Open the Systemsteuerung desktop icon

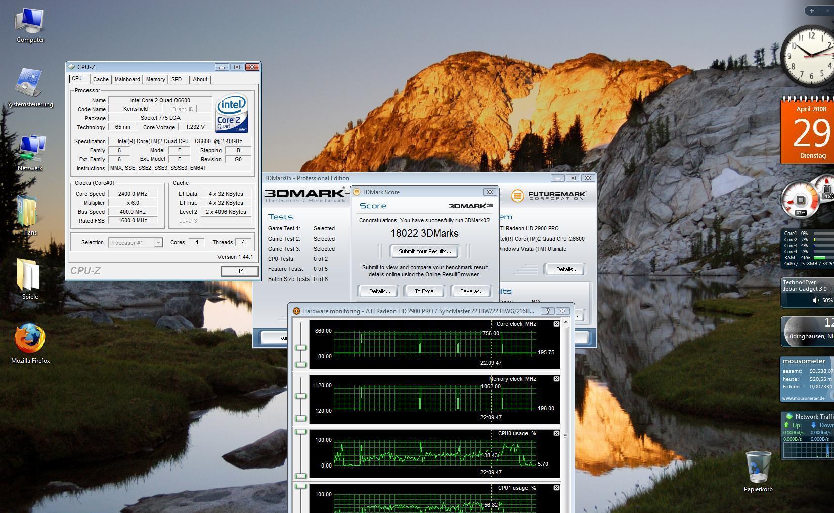coord(30,87)
